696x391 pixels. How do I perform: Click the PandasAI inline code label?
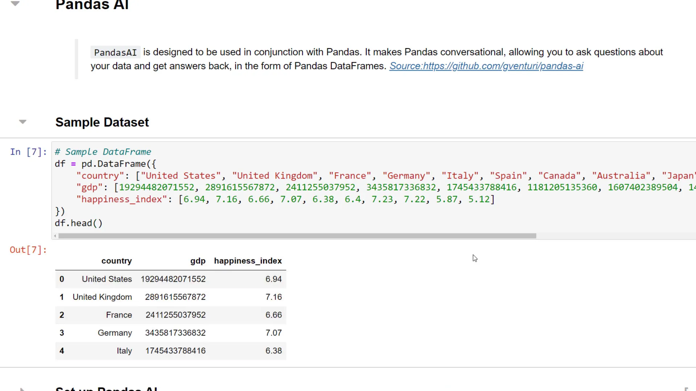click(115, 52)
